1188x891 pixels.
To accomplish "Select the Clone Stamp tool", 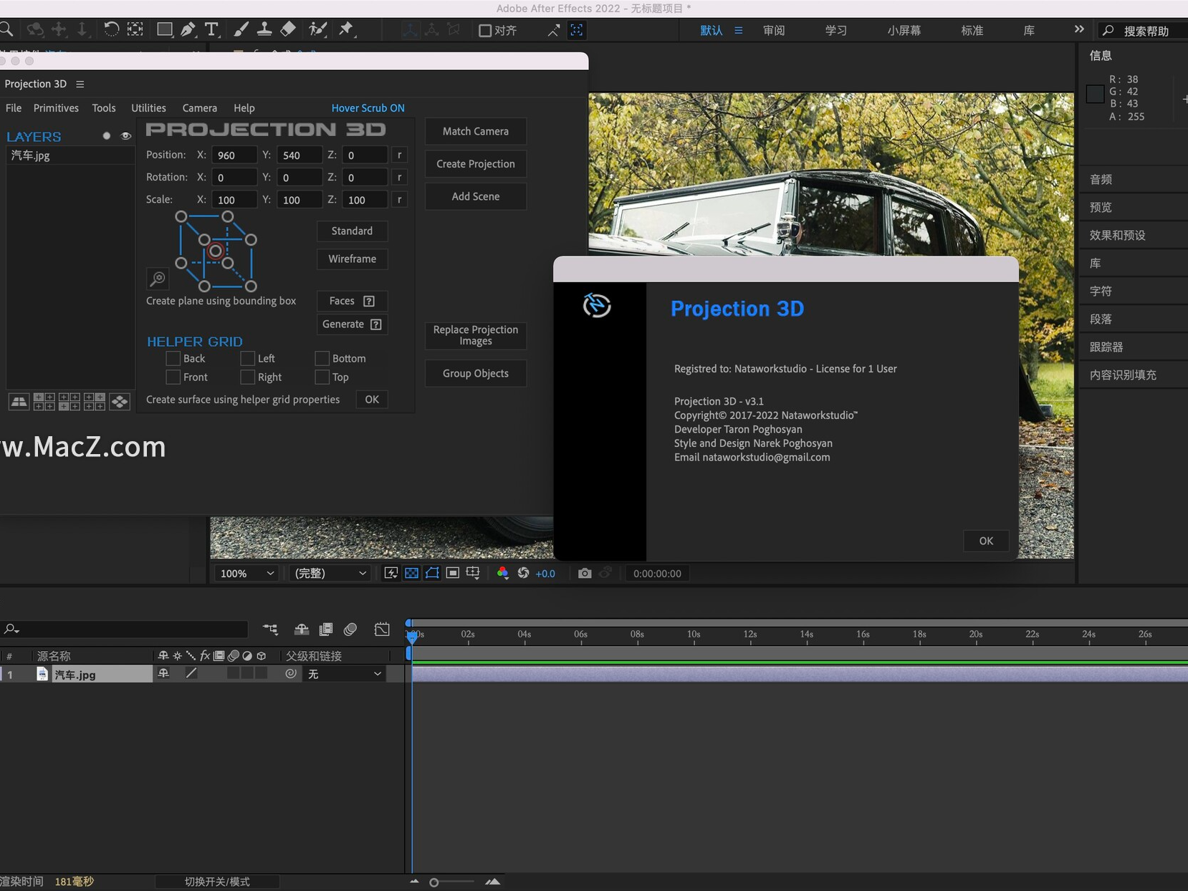I will coord(265,29).
